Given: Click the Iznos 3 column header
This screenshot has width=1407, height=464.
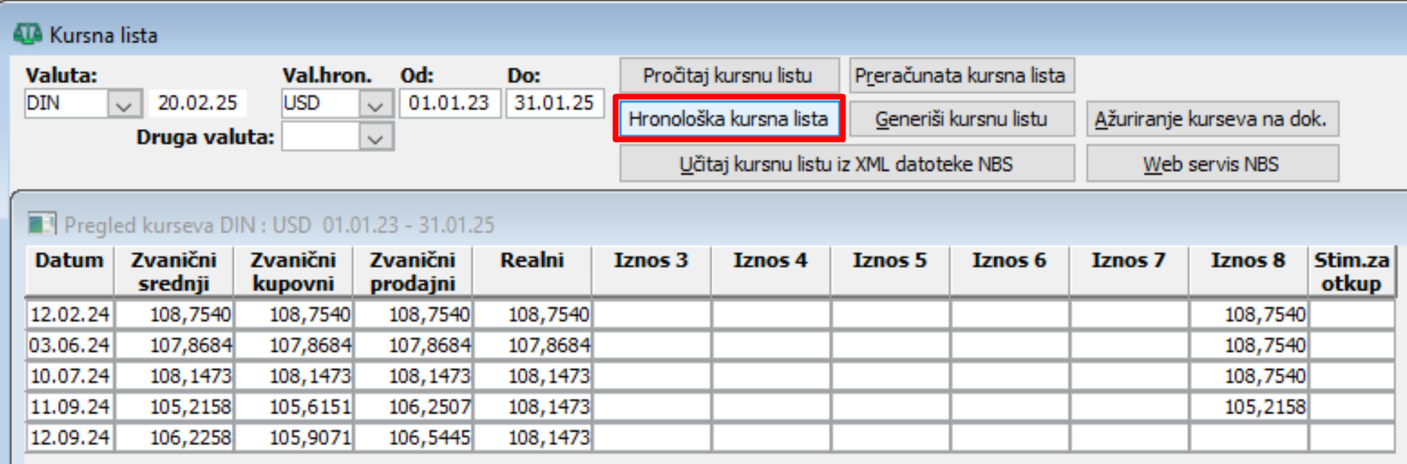Looking at the screenshot, I should coord(651,271).
